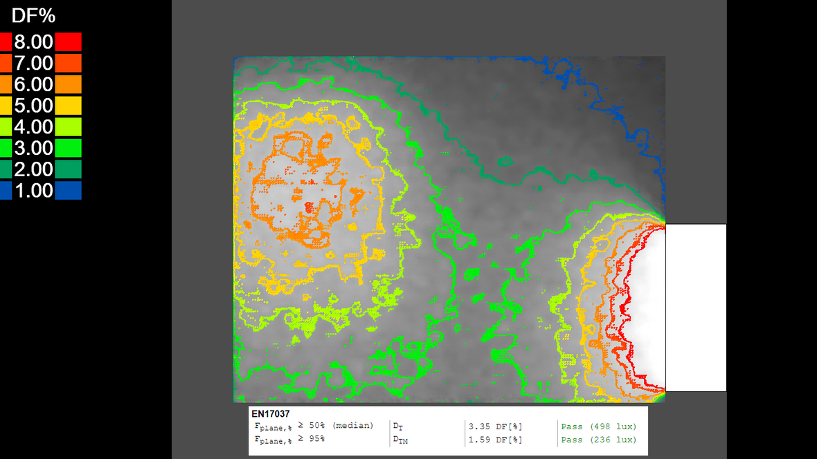
Task: Select the teal swatch right of 2.00
Action: [68, 169]
